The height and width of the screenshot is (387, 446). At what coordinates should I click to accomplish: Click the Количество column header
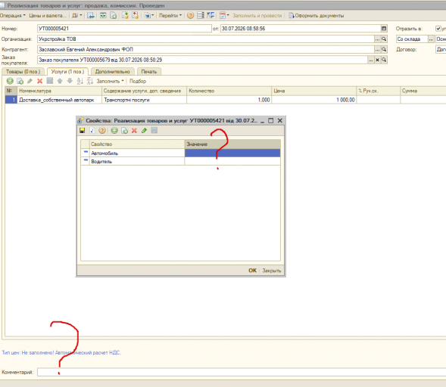[229, 91]
